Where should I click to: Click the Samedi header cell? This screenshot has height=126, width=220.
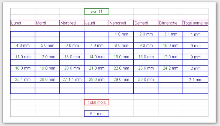click(146, 23)
